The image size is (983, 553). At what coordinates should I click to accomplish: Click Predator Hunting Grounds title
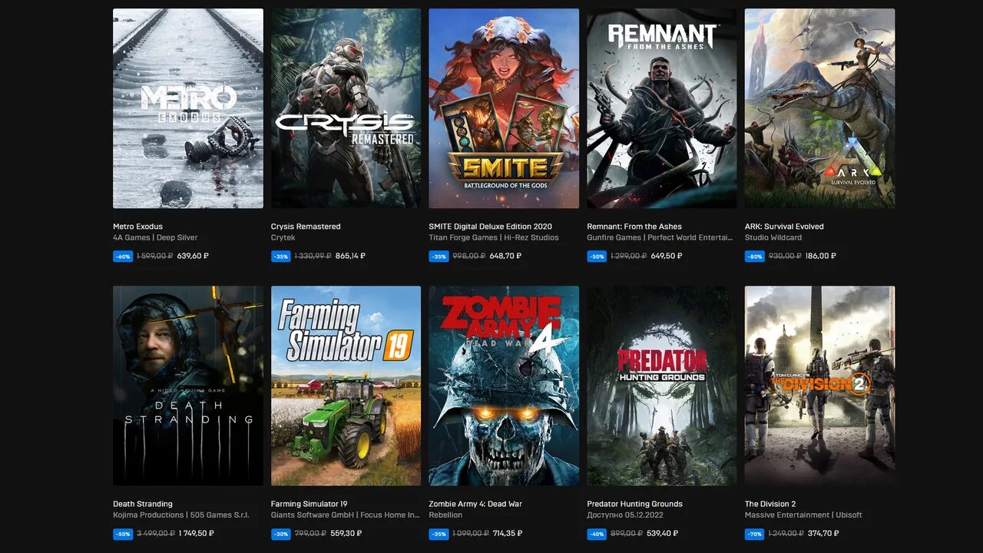[x=634, y=504]
